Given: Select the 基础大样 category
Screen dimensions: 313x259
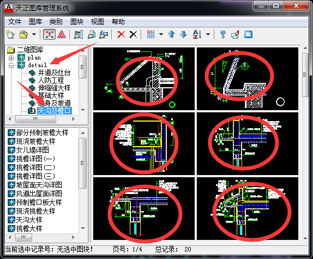Looking at the screenshot, I should [x=51, y=95].
